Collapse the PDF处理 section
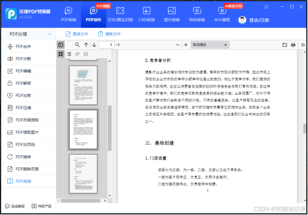The image size is (308, 215). point(49,34)
